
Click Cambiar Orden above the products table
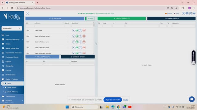point(171,19)
